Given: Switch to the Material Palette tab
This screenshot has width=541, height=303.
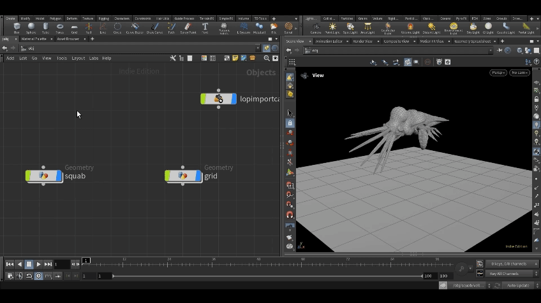Looking at the screenshot, I should pyautogui.click(x=34, y=39).
